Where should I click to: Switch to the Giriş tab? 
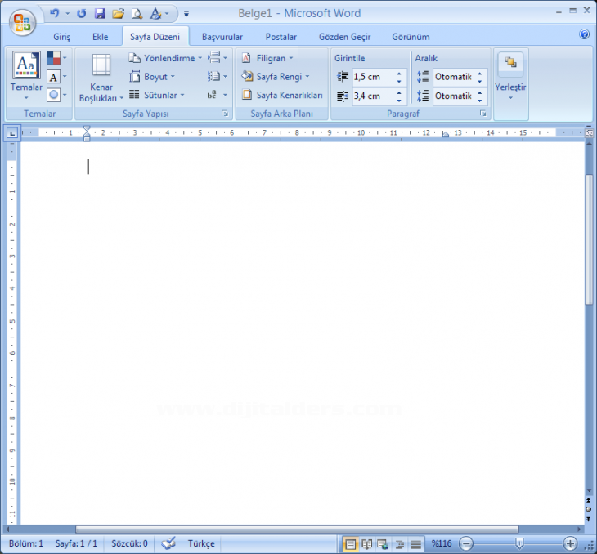tap(61, 37)
